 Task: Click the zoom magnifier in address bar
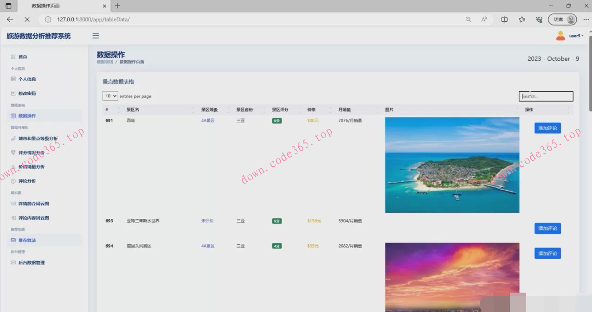[468, 19]
